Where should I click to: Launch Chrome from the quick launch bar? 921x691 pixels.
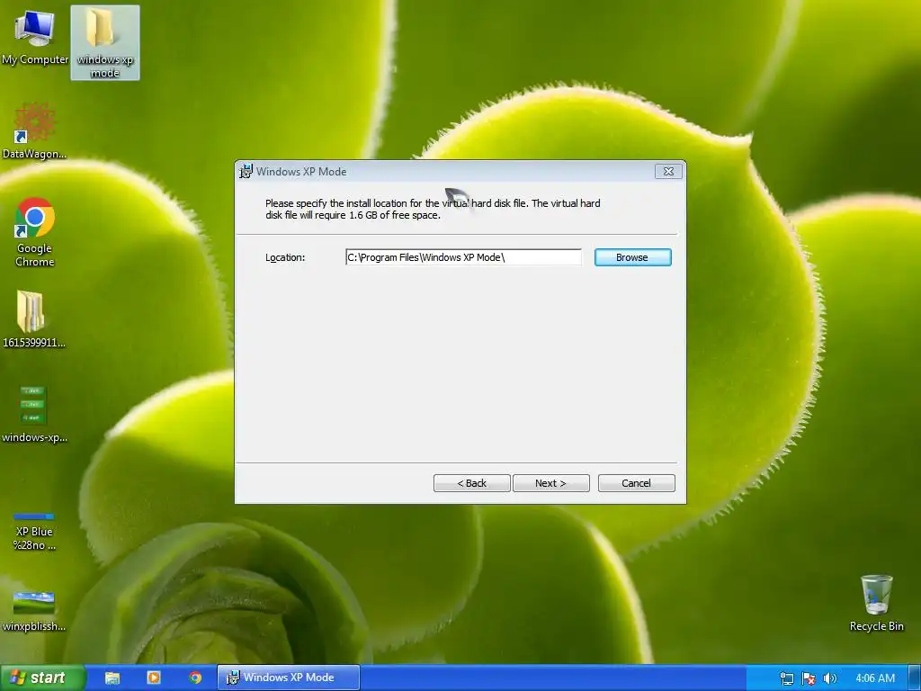tap(195, 678)
